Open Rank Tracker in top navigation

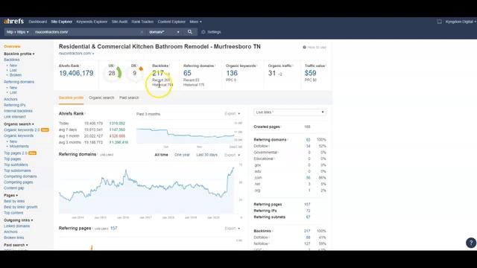pyautogui.click(x=142, y=22)
